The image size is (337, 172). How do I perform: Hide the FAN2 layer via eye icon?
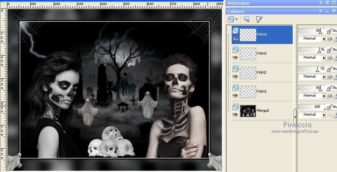point(235,76)
